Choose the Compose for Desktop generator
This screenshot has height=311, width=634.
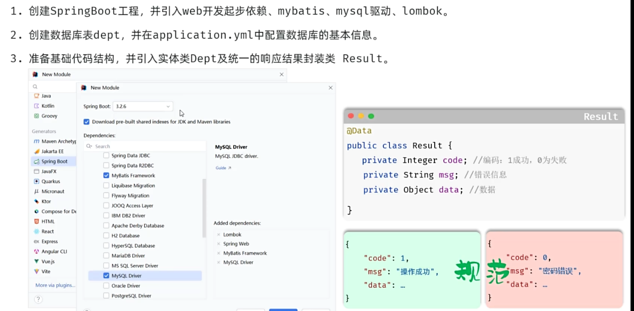tap(55, 211)
